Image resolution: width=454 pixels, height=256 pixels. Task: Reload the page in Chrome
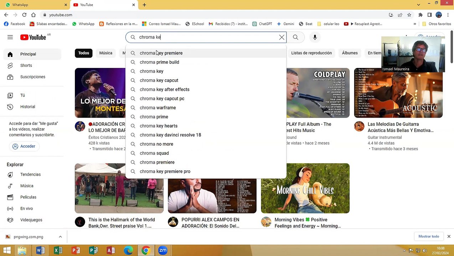pyautogui.click(x=24, y=15)
